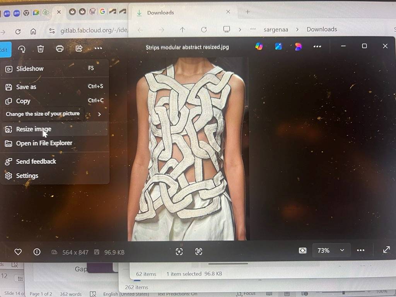Click the share icon in toolbar
The width and height of the screenshot is (396, 297).
79,48
